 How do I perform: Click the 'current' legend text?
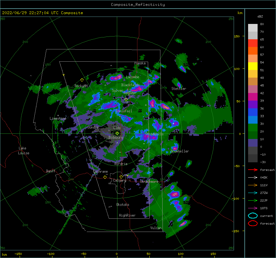point(266,216)
